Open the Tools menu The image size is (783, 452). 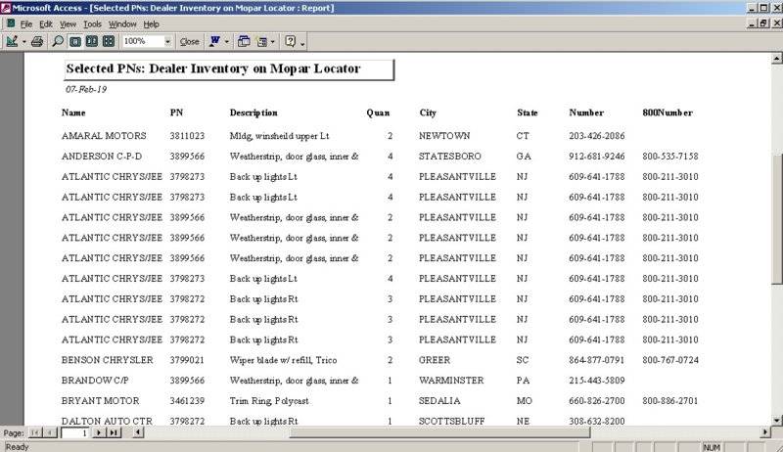pos(92,23)
